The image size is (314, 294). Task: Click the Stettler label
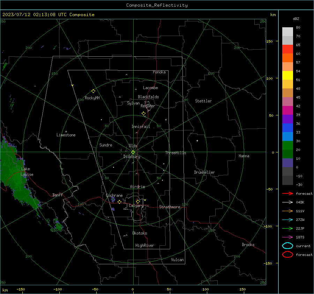click(203, 101)
